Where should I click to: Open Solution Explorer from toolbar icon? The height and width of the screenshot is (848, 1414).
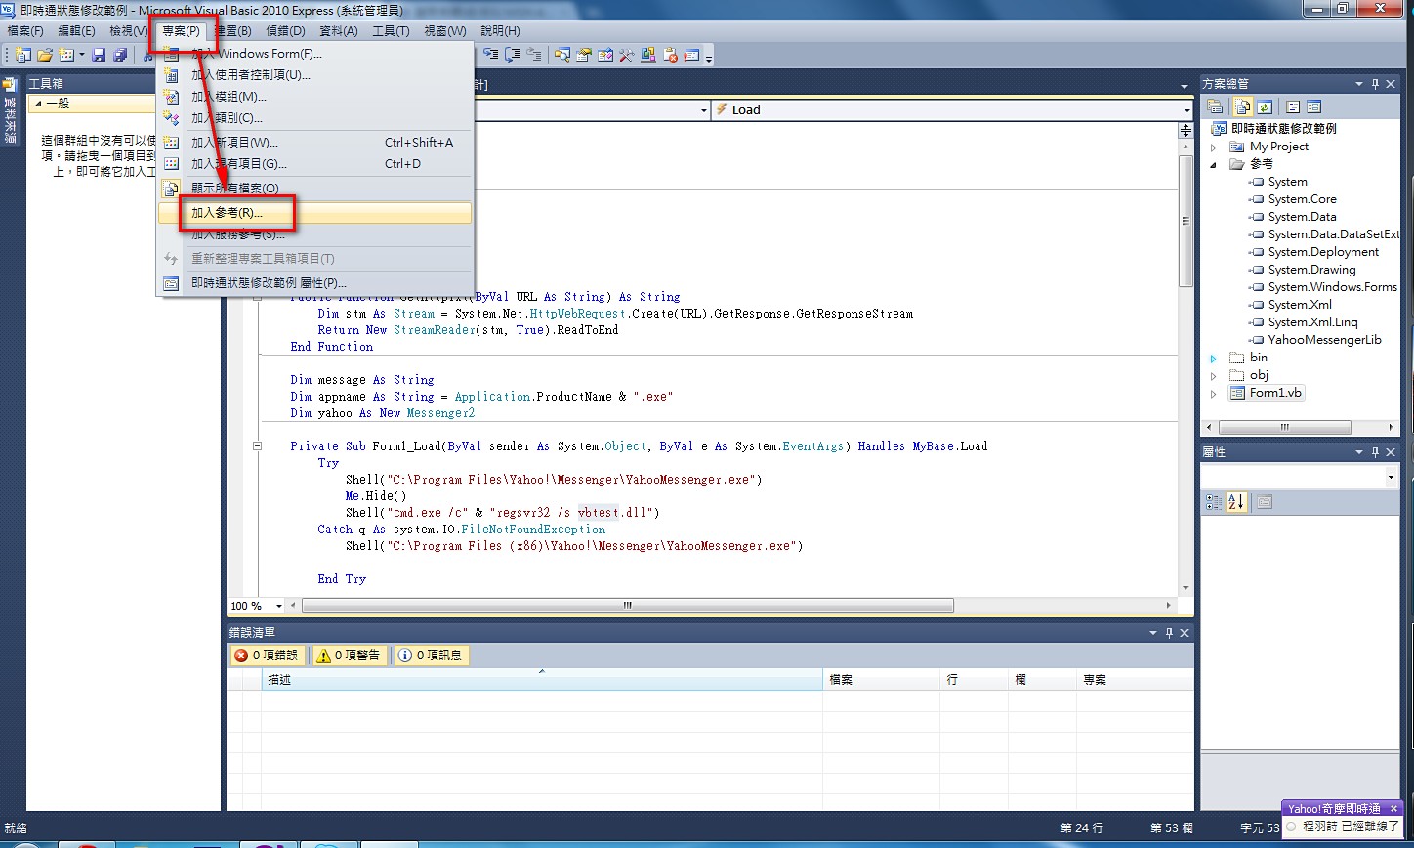(x=562, y=55)
